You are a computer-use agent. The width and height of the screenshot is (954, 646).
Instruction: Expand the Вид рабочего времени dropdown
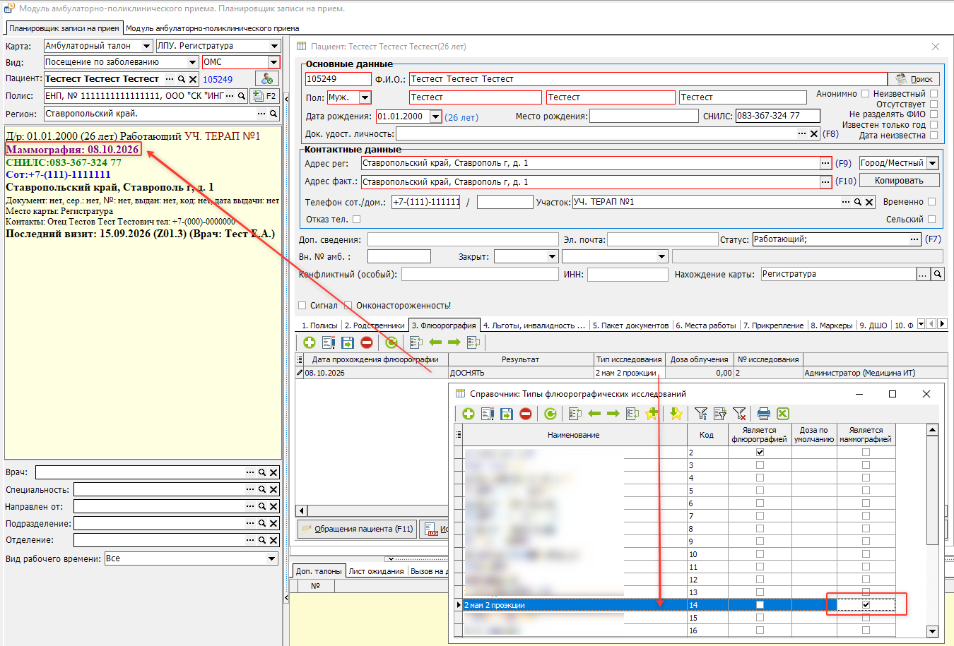tap(272, 558)
